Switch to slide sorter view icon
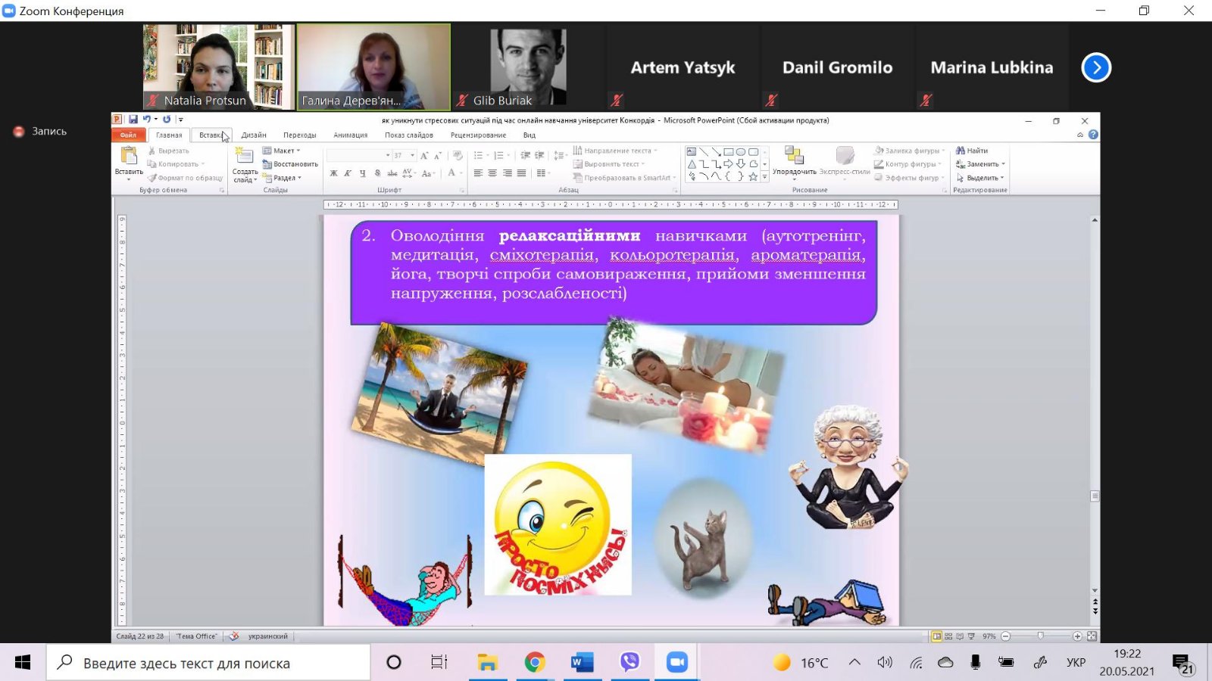Image resolution: width=1212 pixels, height=681 pixels. pyautogui.click(x=948, y=636)
